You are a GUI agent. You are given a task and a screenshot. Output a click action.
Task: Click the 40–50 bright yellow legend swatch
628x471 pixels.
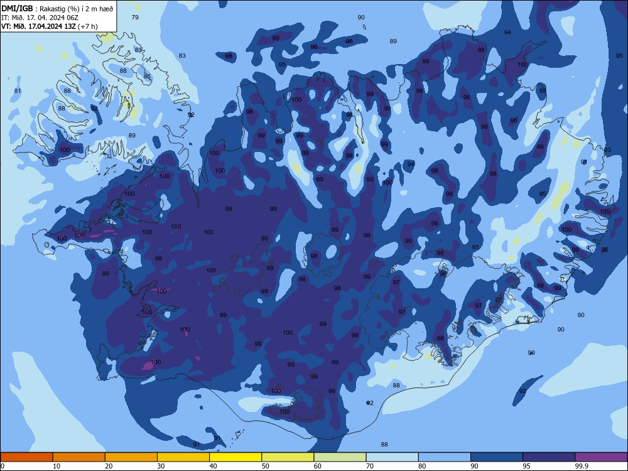(x=235, y=457)
